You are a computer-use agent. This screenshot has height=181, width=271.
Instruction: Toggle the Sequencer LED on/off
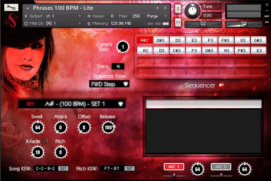click(x=221, y=85)
